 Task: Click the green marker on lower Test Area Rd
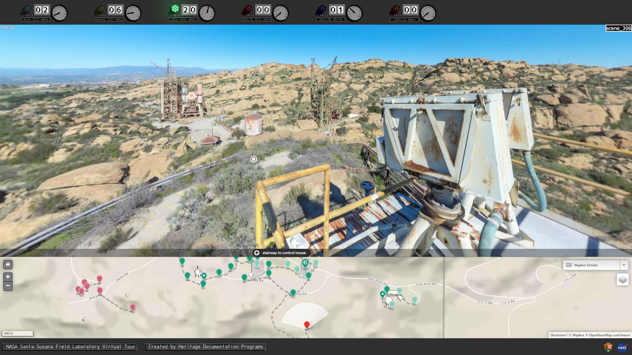[293, 293]
